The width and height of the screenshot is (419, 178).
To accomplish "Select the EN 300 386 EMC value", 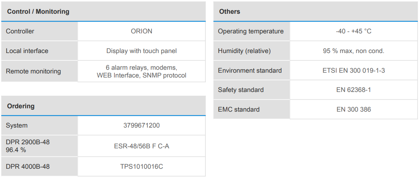I will point(354,109).
